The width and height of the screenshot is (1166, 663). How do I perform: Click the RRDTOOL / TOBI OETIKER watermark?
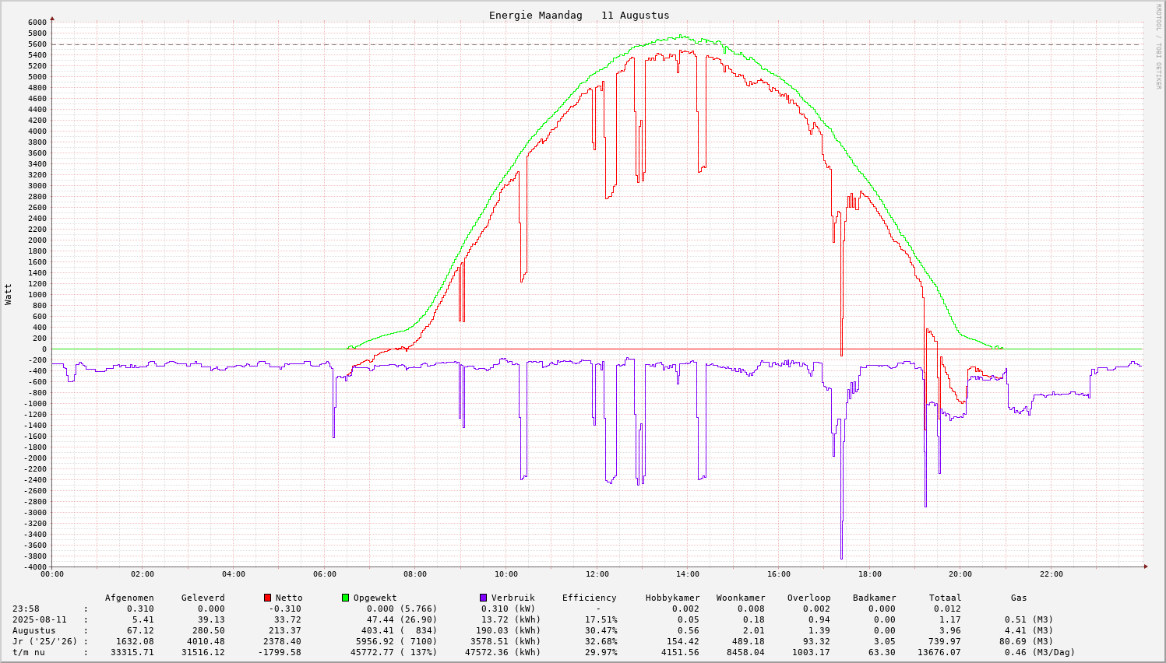[1158, 46]
